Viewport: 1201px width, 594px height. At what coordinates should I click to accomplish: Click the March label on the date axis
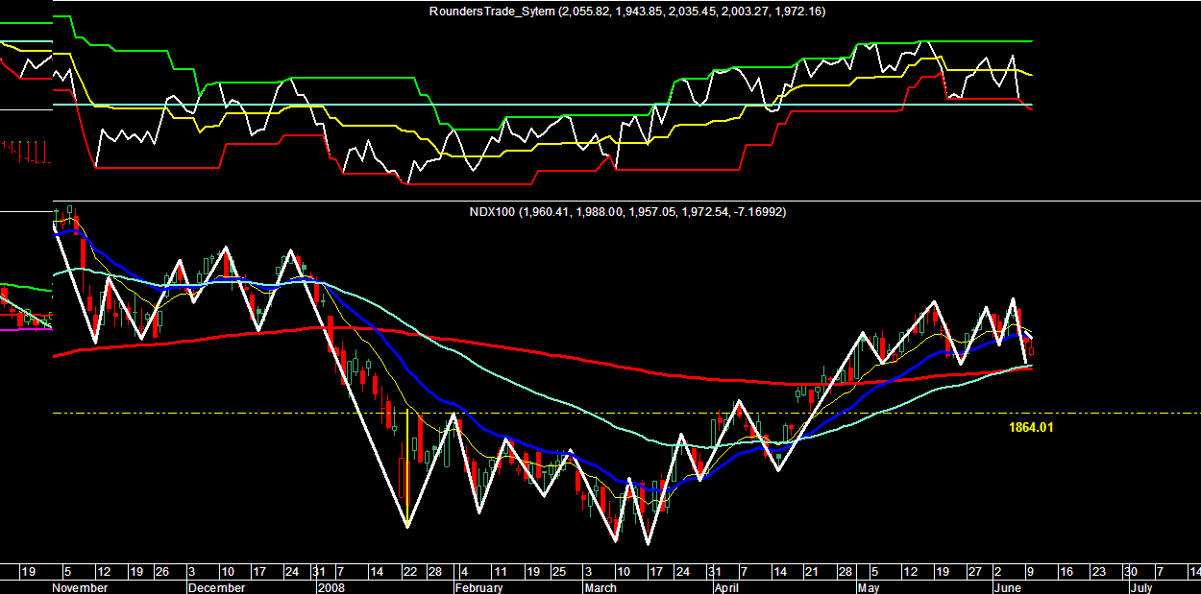pos(600,587)
